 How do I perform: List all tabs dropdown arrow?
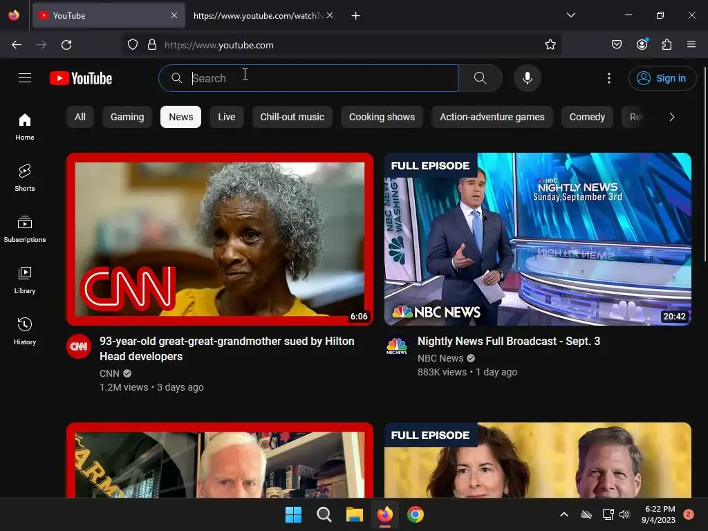pos(570,15)
